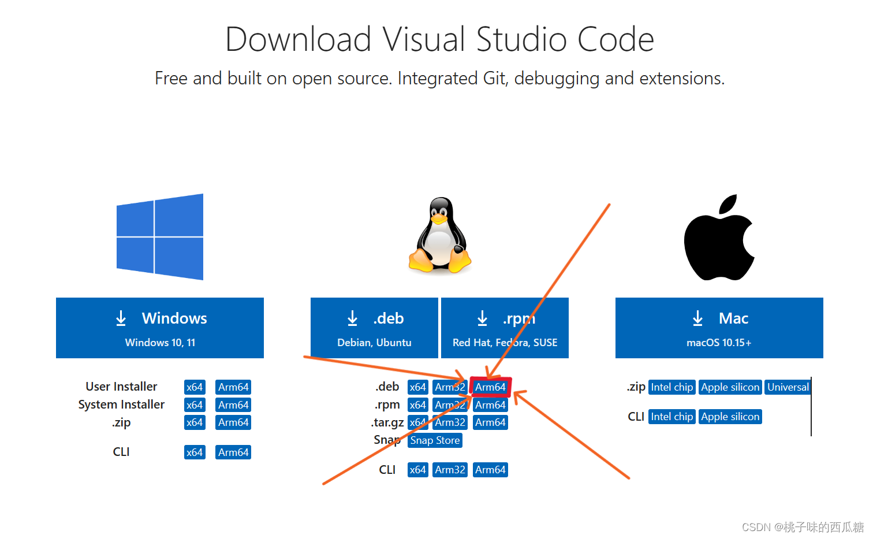873x538 pixels.
Task: Select x64 for the Windows .zip download
Action: point(195,422)
